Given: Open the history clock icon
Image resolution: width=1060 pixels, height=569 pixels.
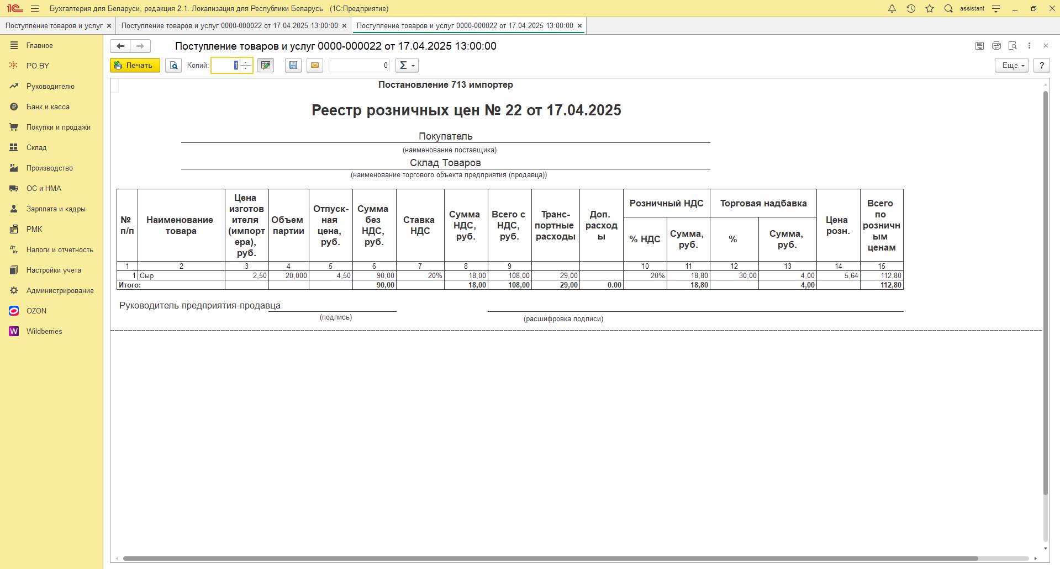Looking at the screenshot, I should tap(911, 9).
